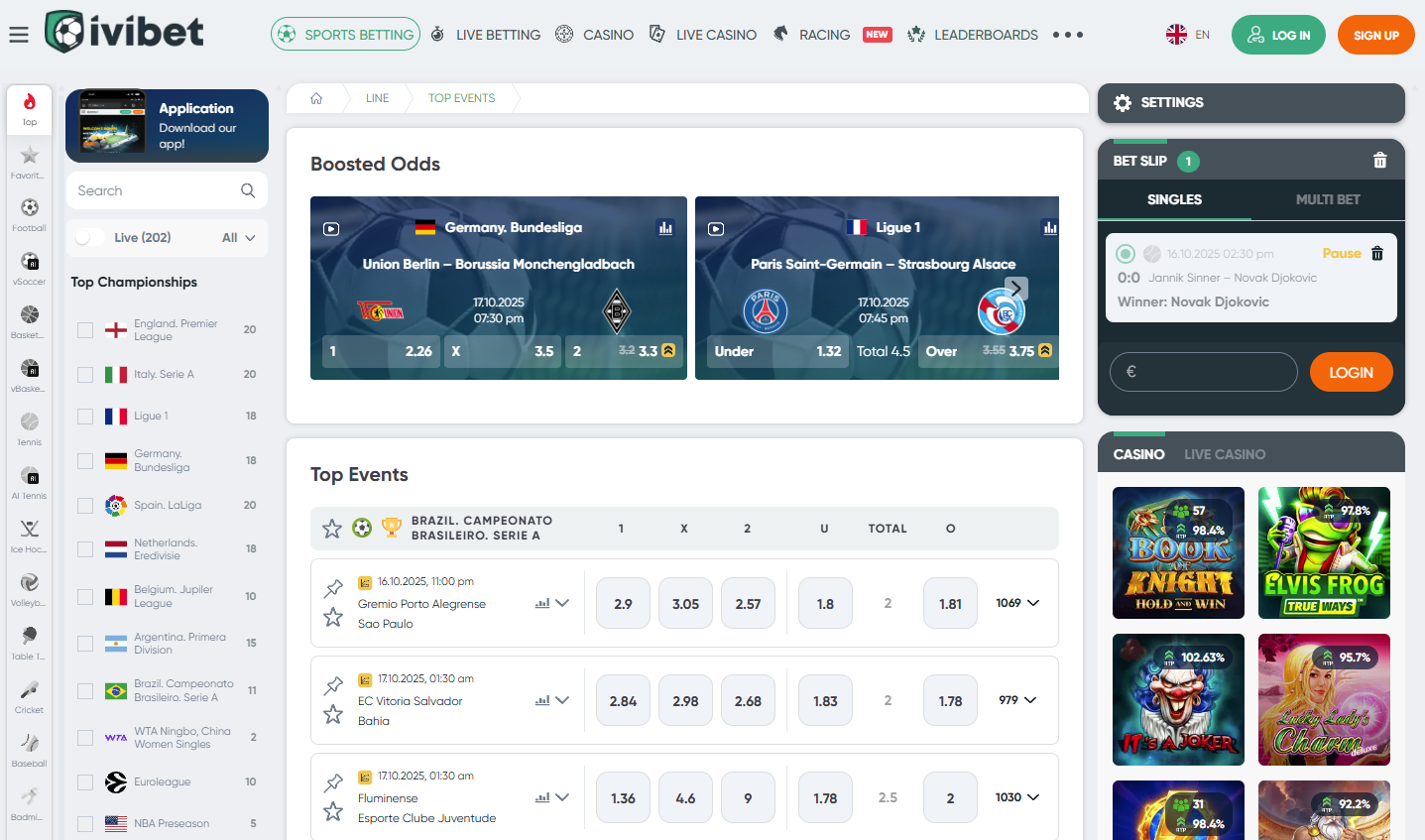
Task: Click the bet slip trash icon
Action: 1379,161
